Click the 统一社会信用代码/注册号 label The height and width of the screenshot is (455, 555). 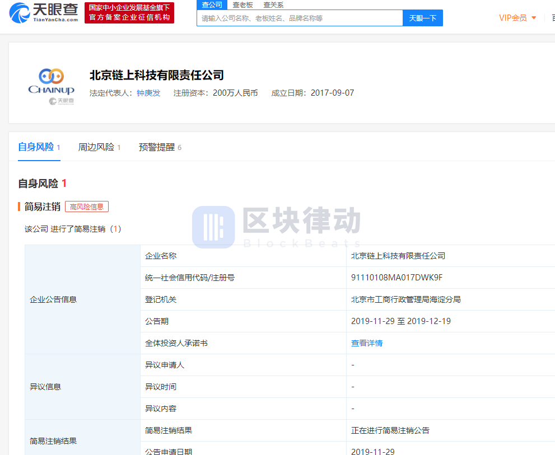click(x=190, y=278)
